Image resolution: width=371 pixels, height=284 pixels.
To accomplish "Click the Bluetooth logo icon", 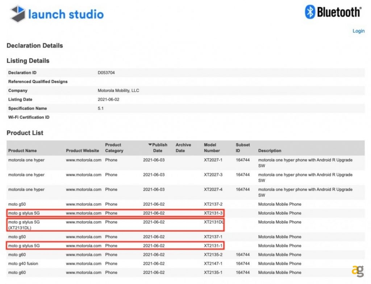I will [310, 12].
